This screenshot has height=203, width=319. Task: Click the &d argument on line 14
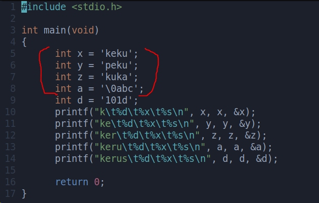click(x=262, y=158)
